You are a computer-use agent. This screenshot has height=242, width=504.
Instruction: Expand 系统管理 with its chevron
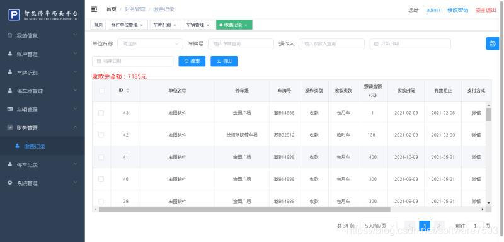75,183
